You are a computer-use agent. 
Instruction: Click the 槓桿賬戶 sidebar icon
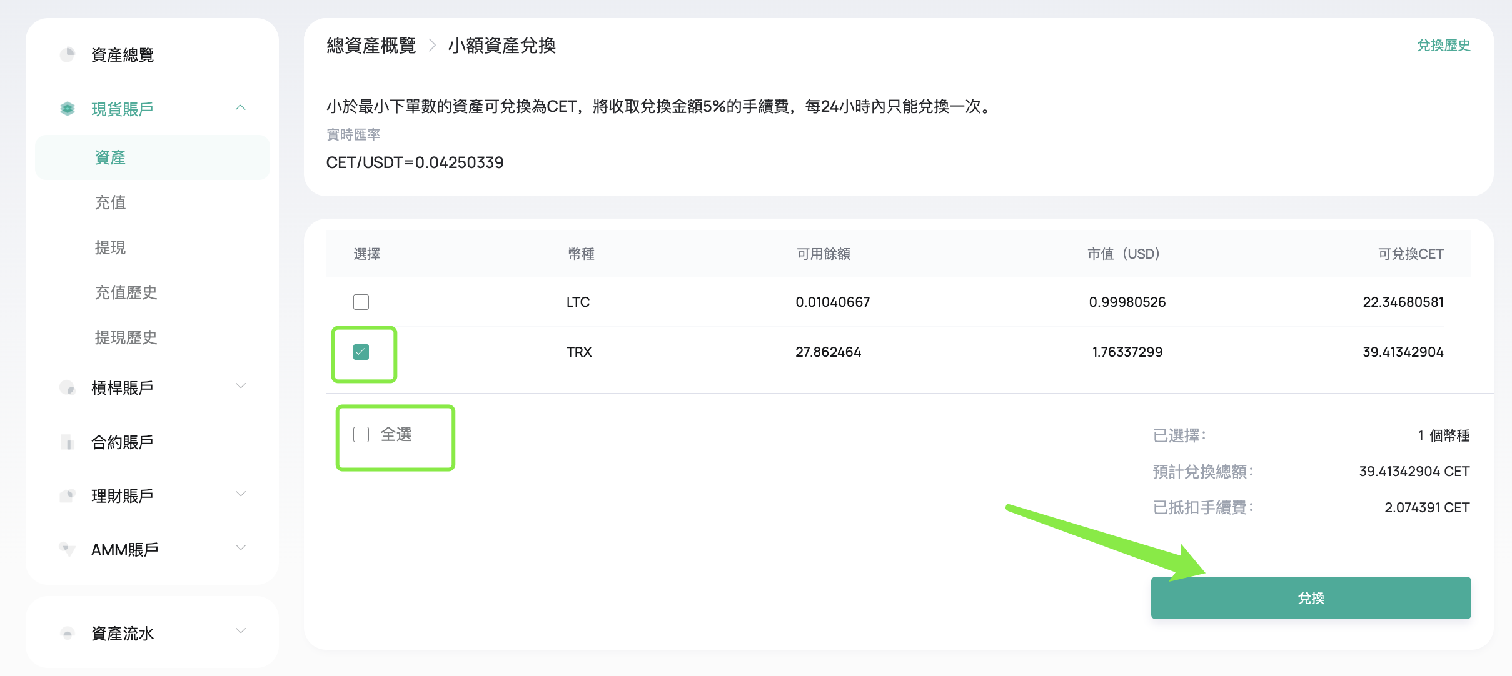68,388
